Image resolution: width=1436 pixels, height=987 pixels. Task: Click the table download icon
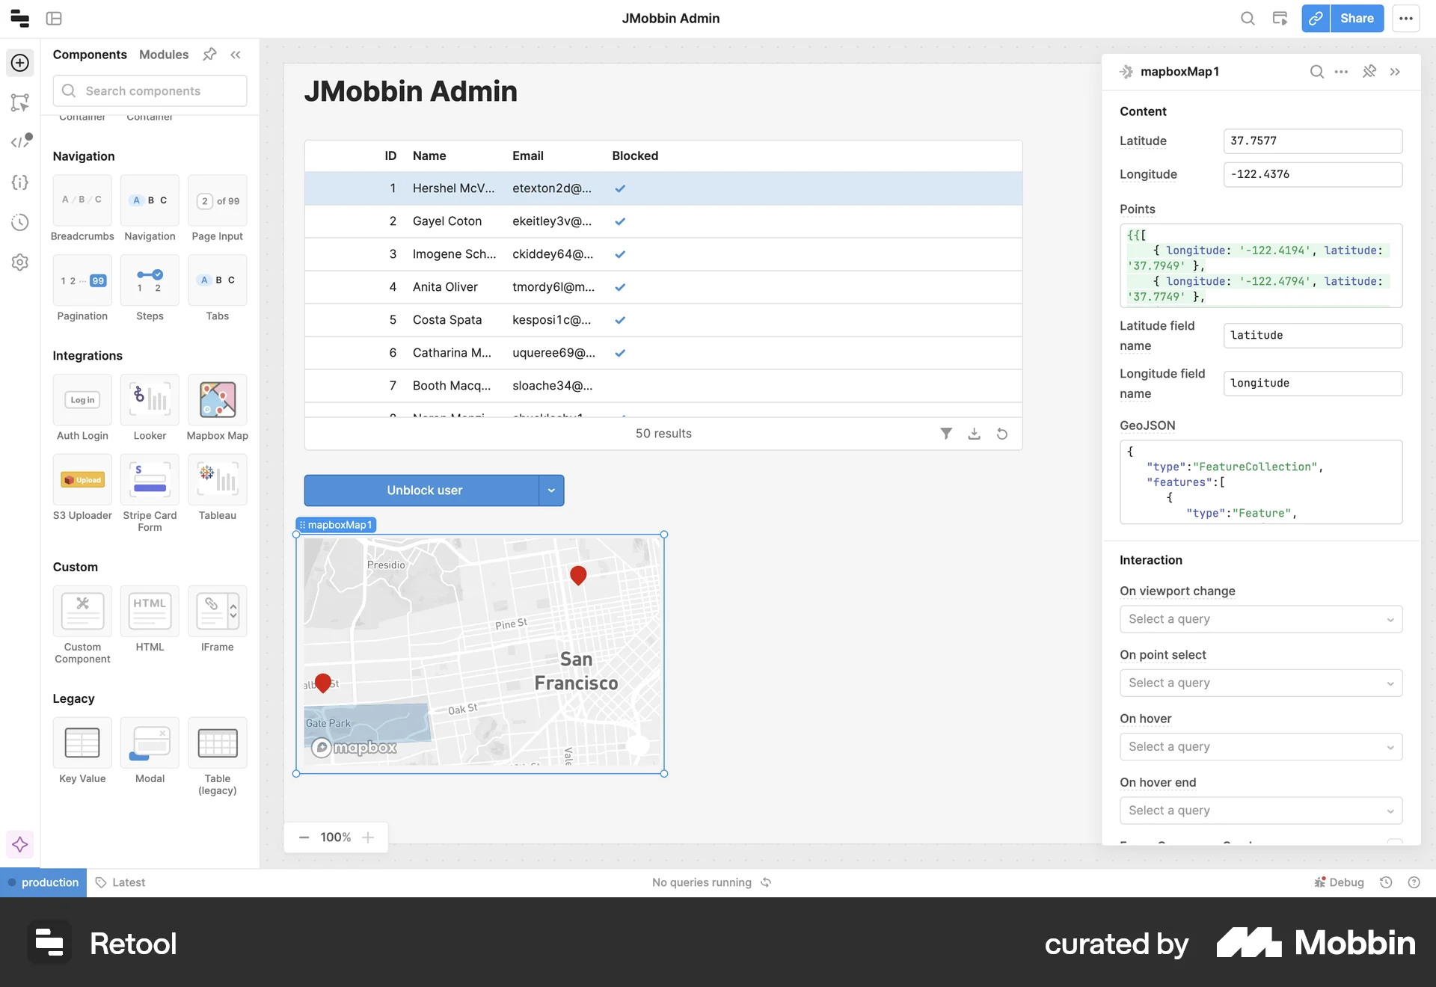tap(974, 434)
